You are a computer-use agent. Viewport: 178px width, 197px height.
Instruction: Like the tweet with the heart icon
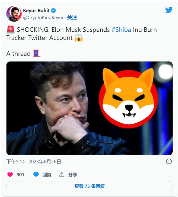point(10,175)
